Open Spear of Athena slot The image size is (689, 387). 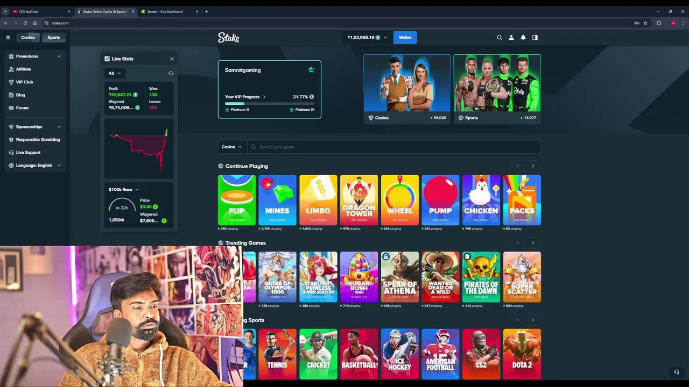[x=400, y=277]
